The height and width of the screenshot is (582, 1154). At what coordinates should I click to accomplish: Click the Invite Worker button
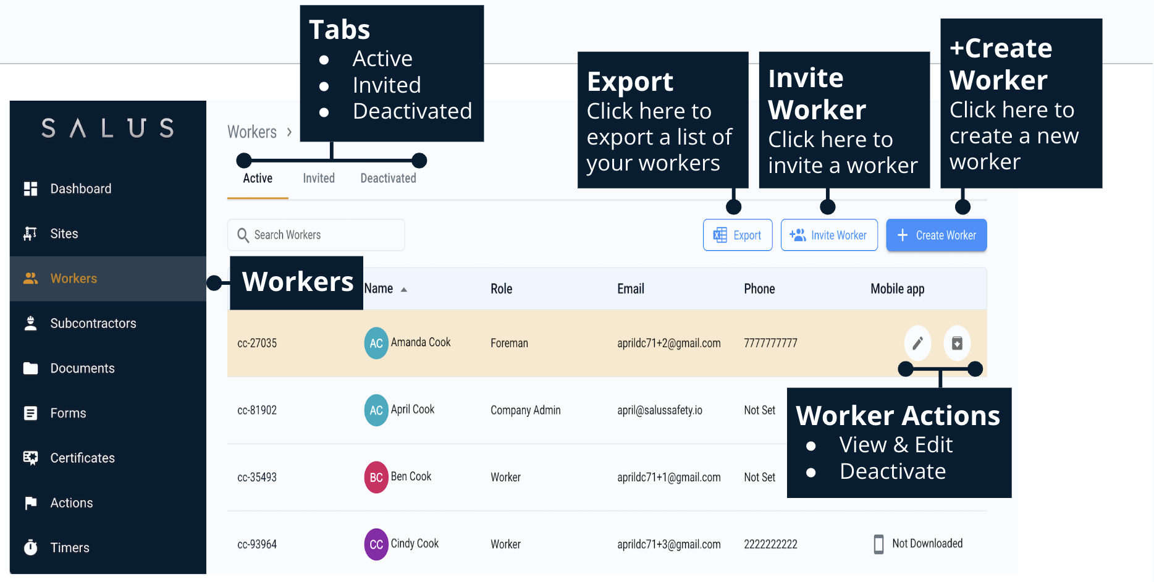click(829, 235)
